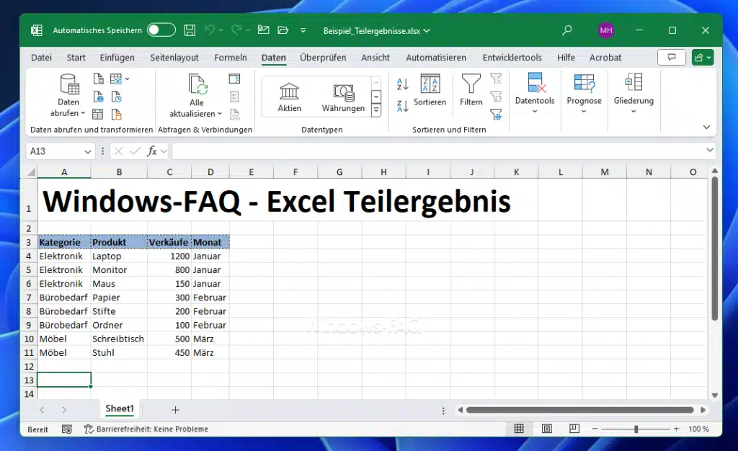
Task: Open the MH account avatar
Action: [x=605, y=30]
